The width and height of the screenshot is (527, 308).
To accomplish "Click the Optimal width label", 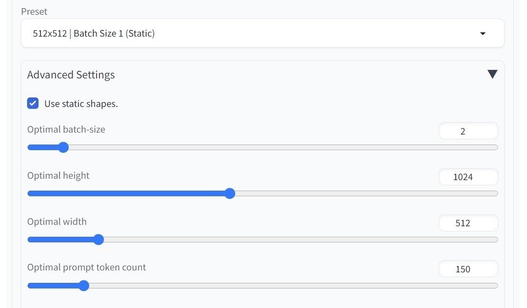I will click(x=57, y=221).
